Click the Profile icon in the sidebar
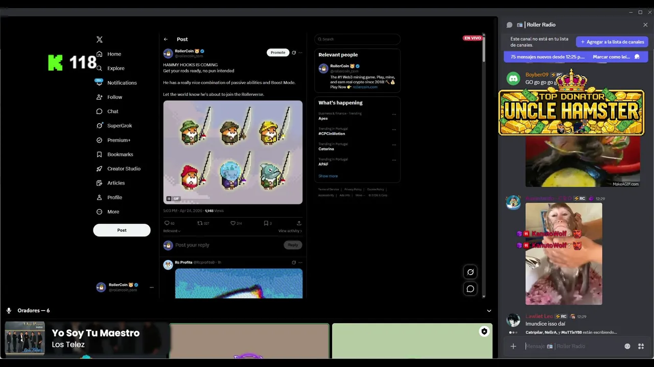 99,197
